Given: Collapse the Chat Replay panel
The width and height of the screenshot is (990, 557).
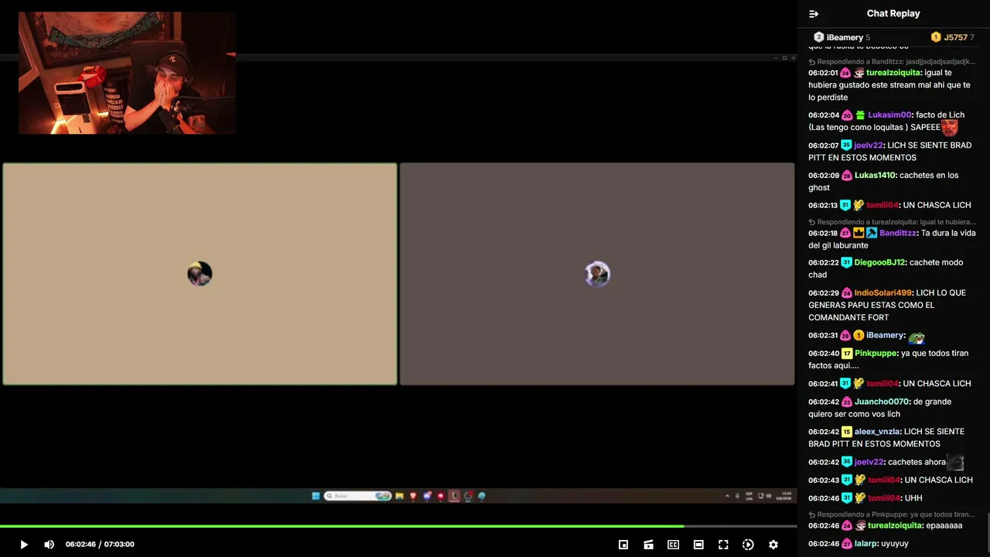Looking at the screenshot, I should [814, 14].
